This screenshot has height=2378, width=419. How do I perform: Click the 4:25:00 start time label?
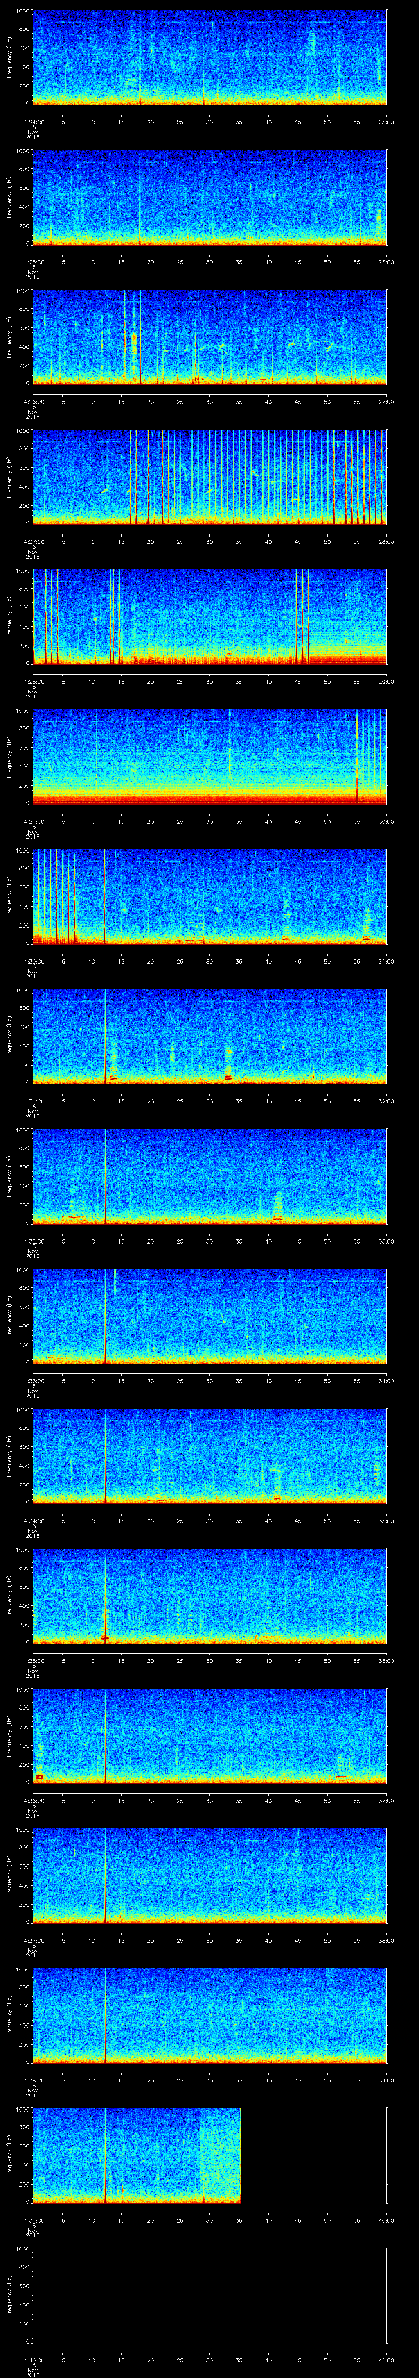pos(33,262)
